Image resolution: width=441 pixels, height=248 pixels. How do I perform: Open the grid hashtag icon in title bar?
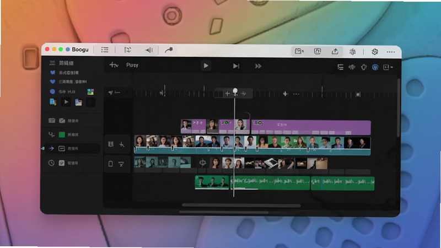point(352,52)
